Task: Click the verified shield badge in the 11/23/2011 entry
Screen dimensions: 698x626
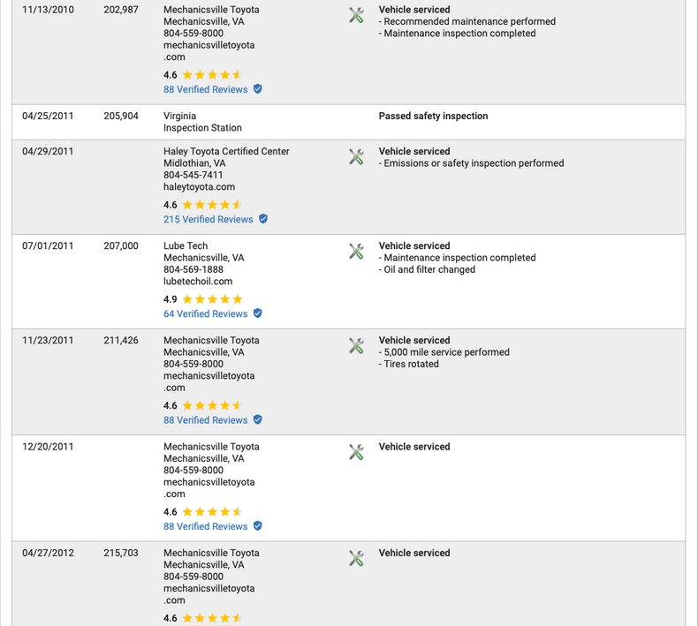Action: point(258,420)
